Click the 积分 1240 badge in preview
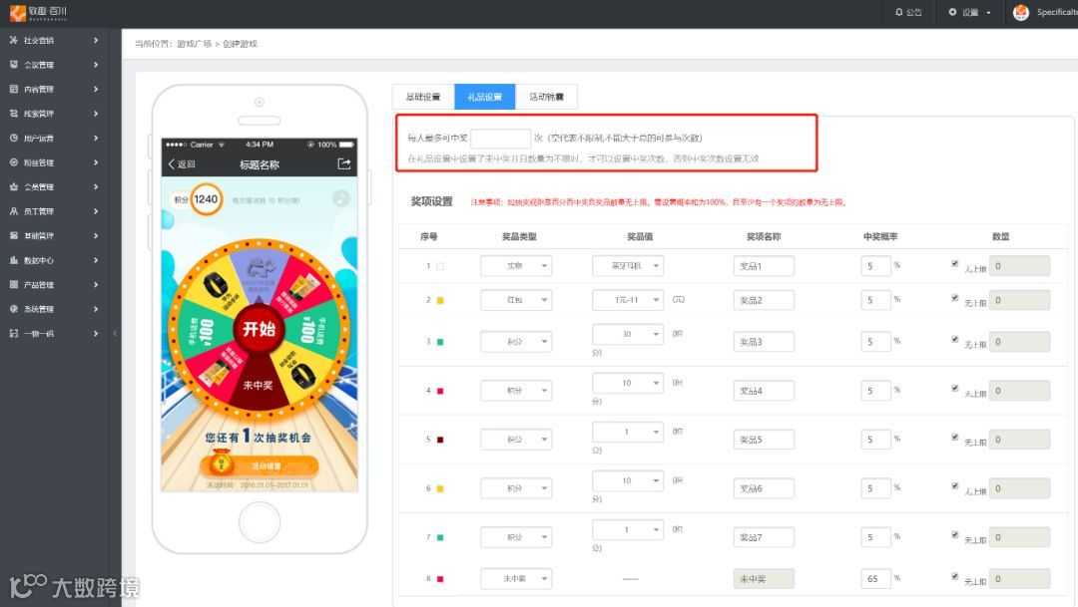The image size is (1078, 607). (x=198, y=199)
